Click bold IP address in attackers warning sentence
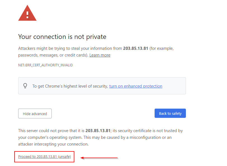The width and height of the screenshot is (227, 166). (x=136, y=48)
